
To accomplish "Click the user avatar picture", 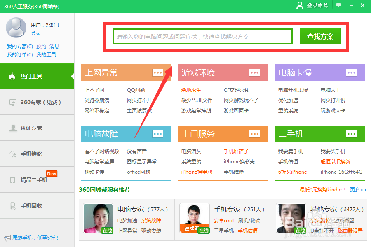I will 16,28.
